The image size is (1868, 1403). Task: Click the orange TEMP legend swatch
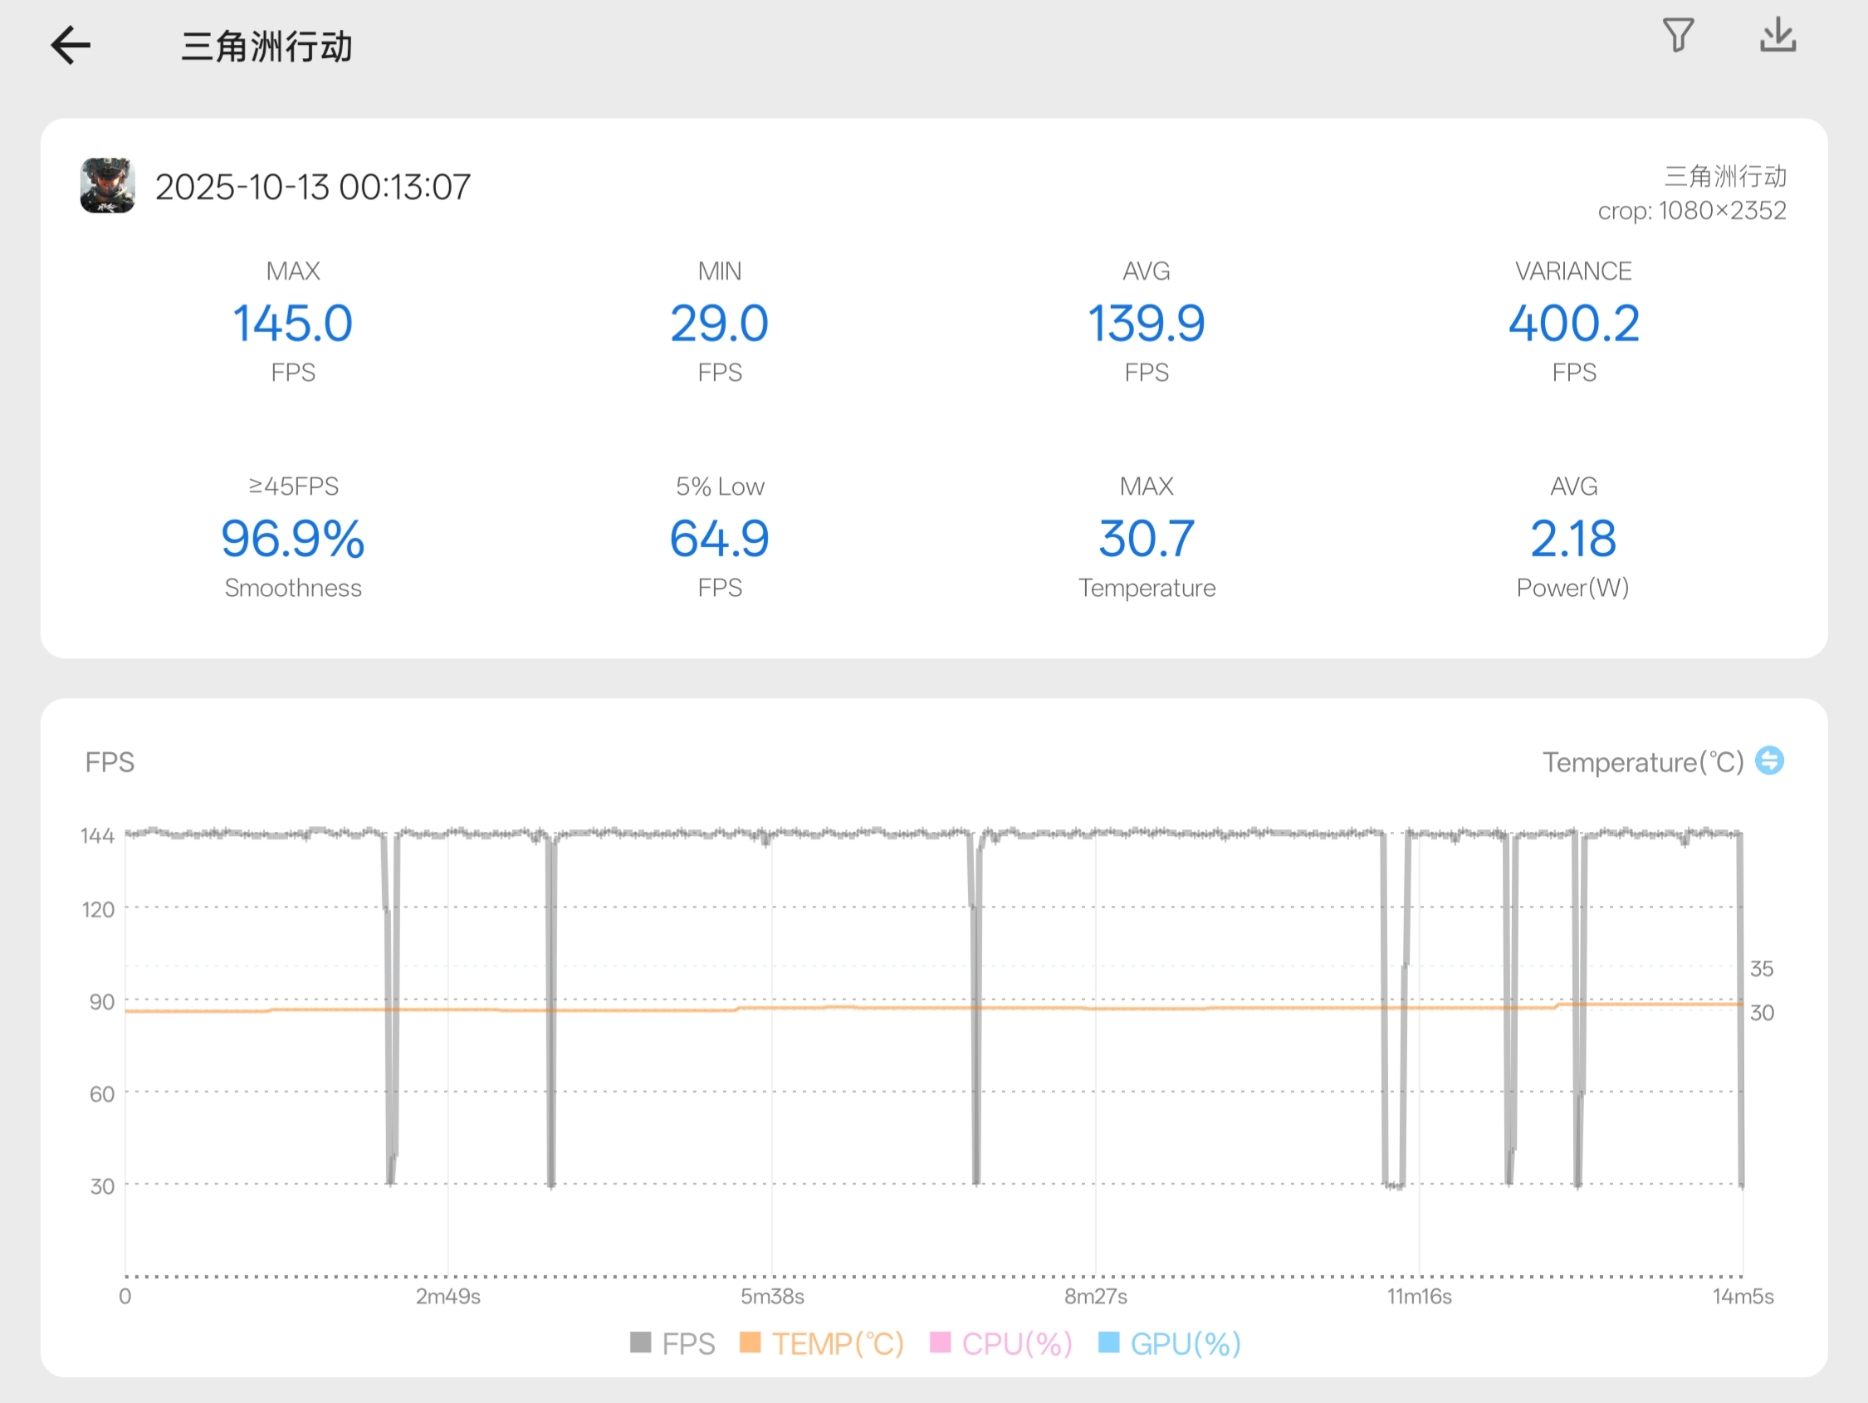[750, 1342]
